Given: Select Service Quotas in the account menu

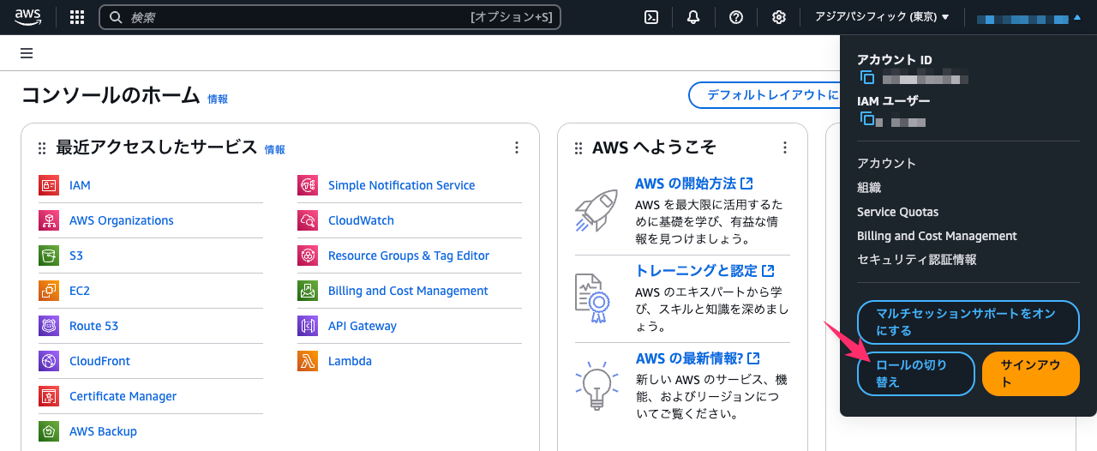Looking at the screenshot, I should click(897, 212).
